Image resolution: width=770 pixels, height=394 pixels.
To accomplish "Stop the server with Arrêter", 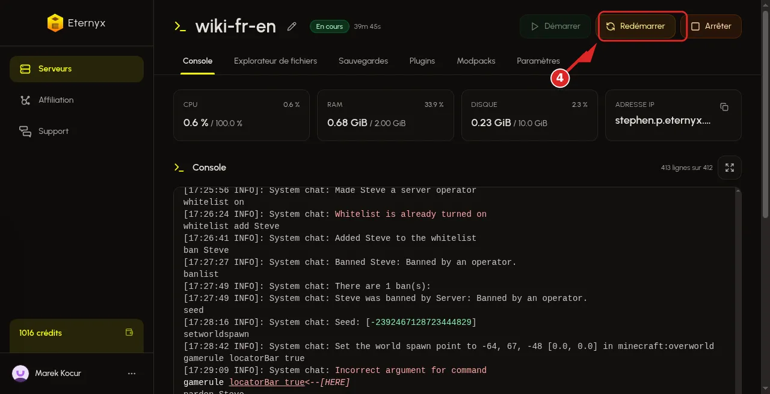I will pyautogui.click(x=711, y=26).
